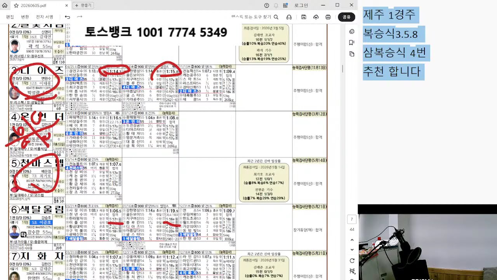The image size is (497, 280).
Task: Open the apps grid icon
Action: coord(285,5)
